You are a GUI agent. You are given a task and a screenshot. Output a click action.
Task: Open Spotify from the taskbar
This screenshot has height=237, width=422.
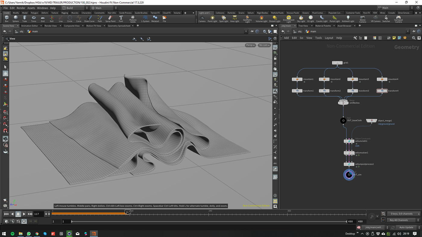13,234
